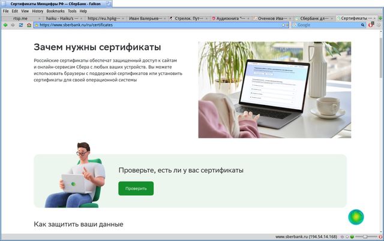Open the History menu
Viewport: 384px width, 241px height.
pyautogui.click(x=37, y=11)
